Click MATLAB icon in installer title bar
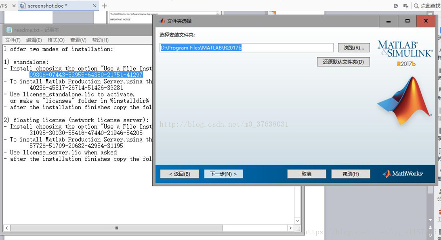Viewport: 441px width, 240px height. coord(162,21)
